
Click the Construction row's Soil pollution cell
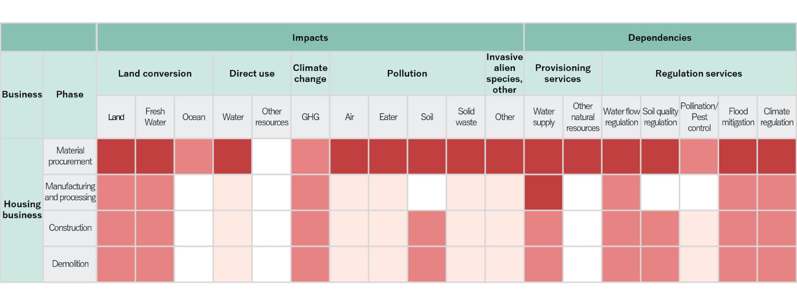pyautogui.click(x=427, y=228)
